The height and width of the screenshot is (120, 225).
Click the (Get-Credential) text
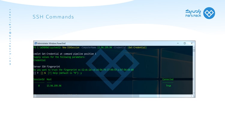point(137,47)
